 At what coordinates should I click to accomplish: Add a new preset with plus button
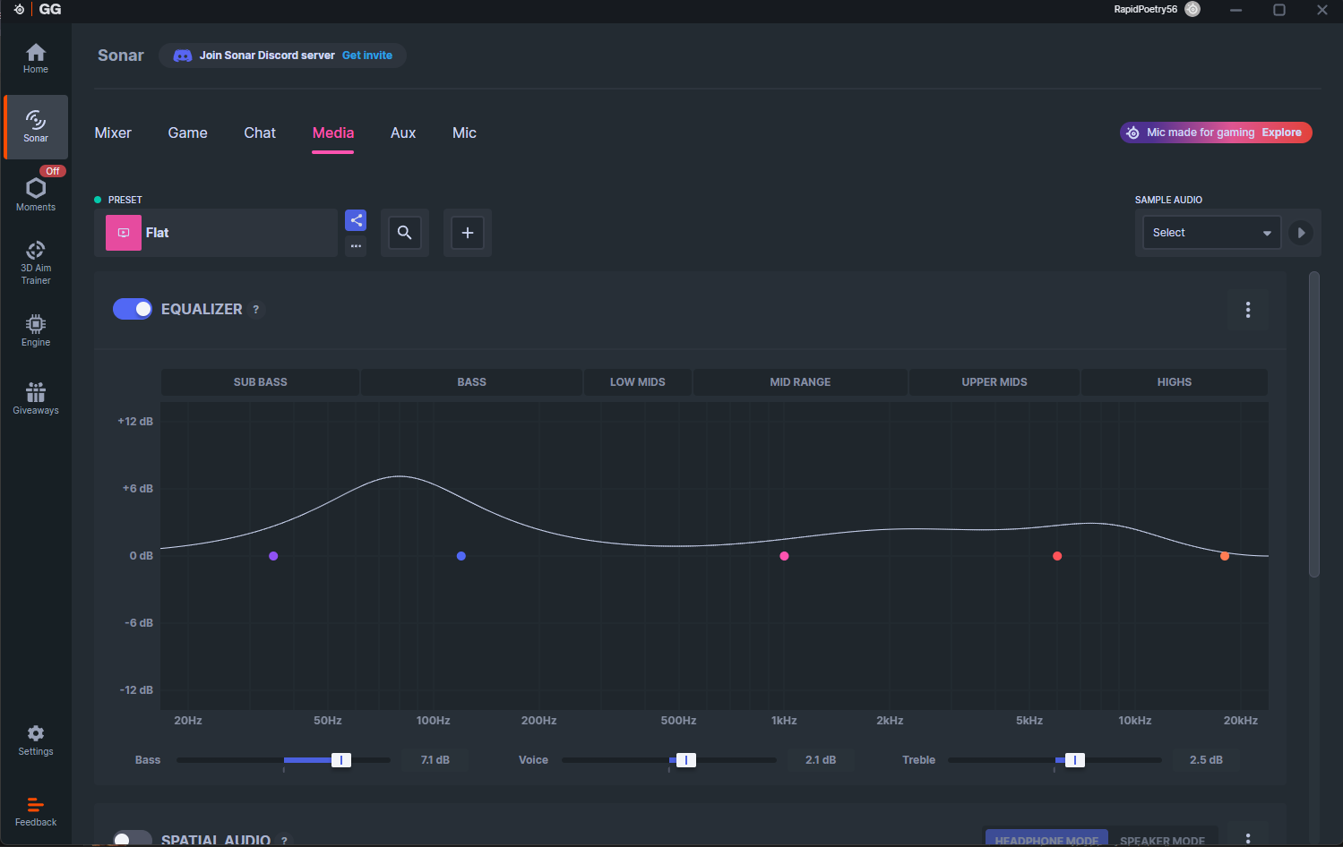(x=468, y=233)
